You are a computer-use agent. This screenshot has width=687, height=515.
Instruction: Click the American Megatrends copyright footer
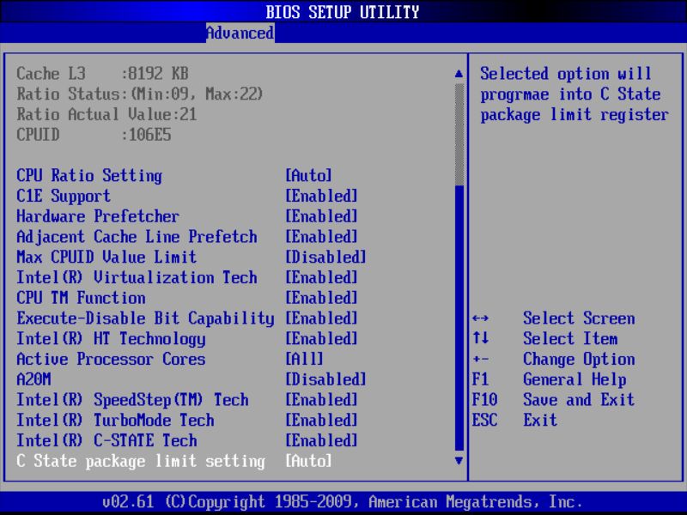click(x=343, y=501)
